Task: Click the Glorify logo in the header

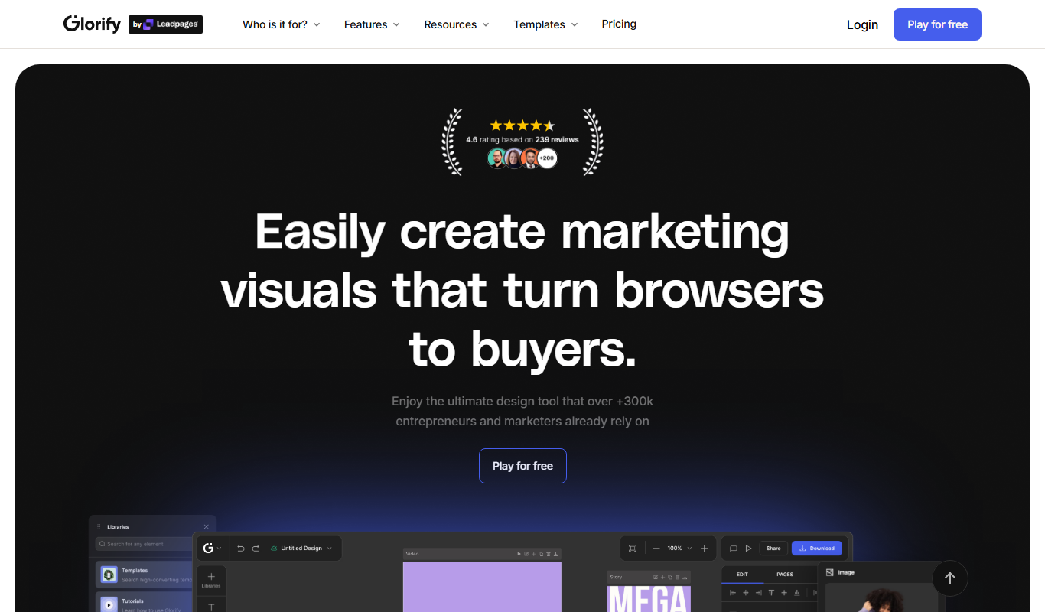Action: 92,24
